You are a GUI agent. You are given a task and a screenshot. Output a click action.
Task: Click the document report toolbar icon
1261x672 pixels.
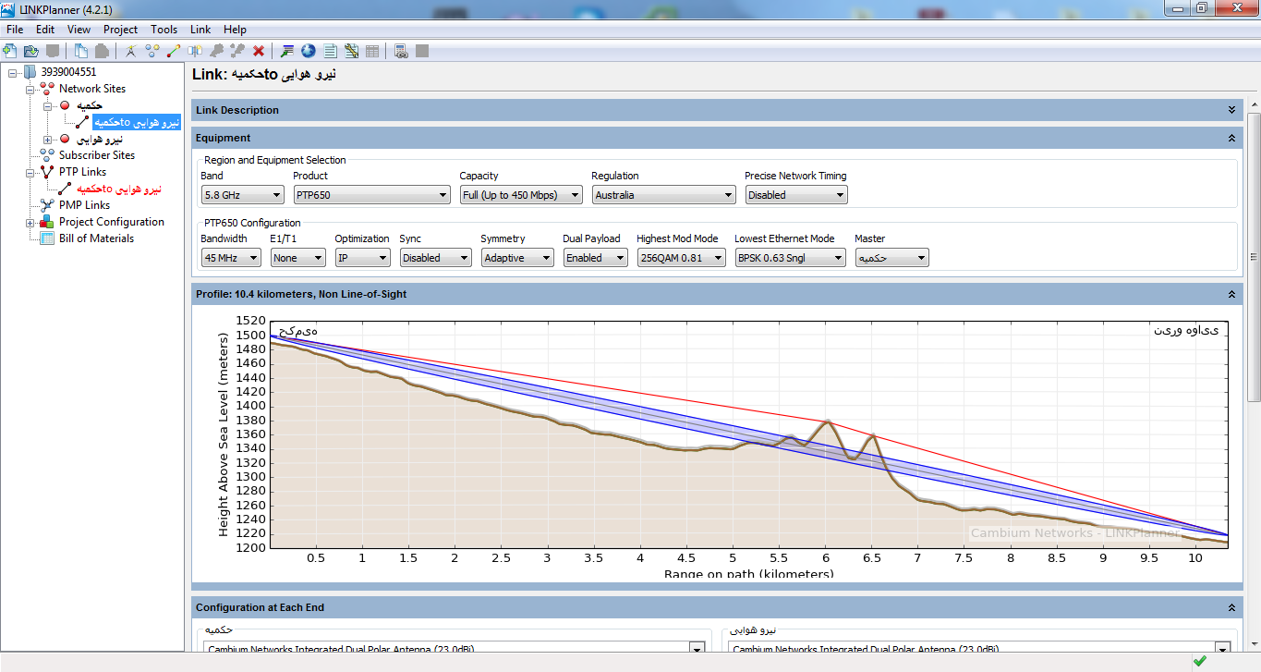[330, 51]
